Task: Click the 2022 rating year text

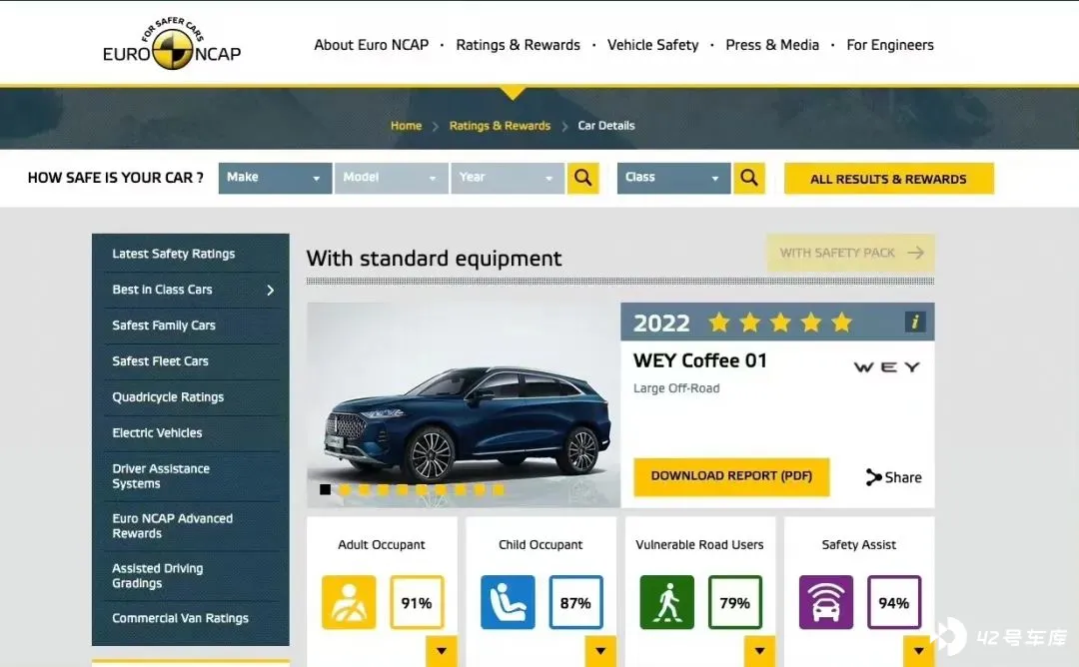Action: pyautogui.click(x=661, y=324)
